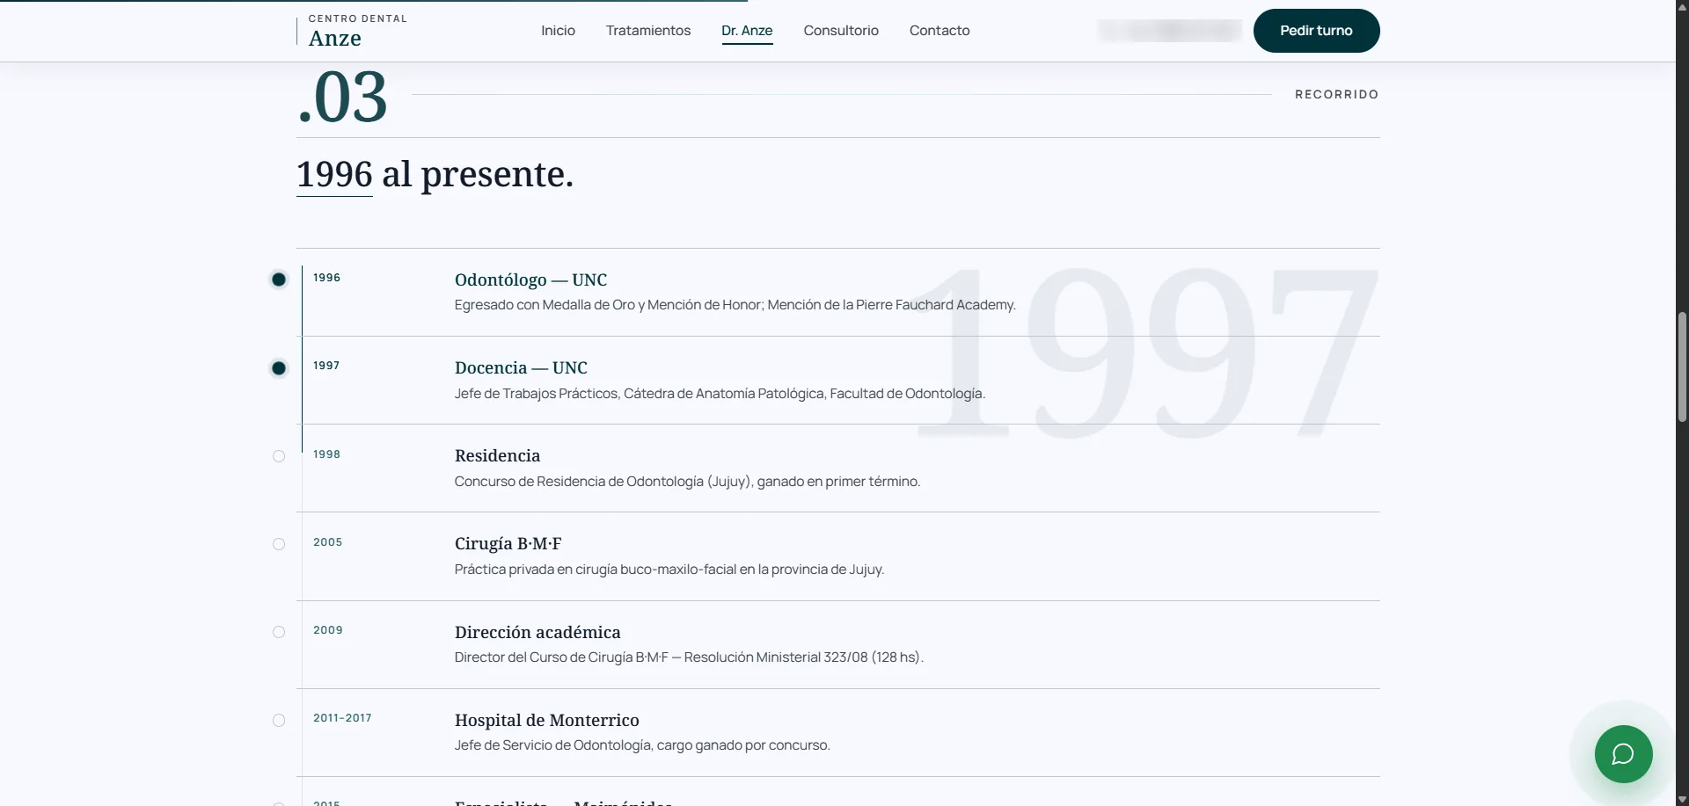
Task: Click the Jefe de Servicio de Odontología text
Action: pyautogui.click(x=642, y=745)
